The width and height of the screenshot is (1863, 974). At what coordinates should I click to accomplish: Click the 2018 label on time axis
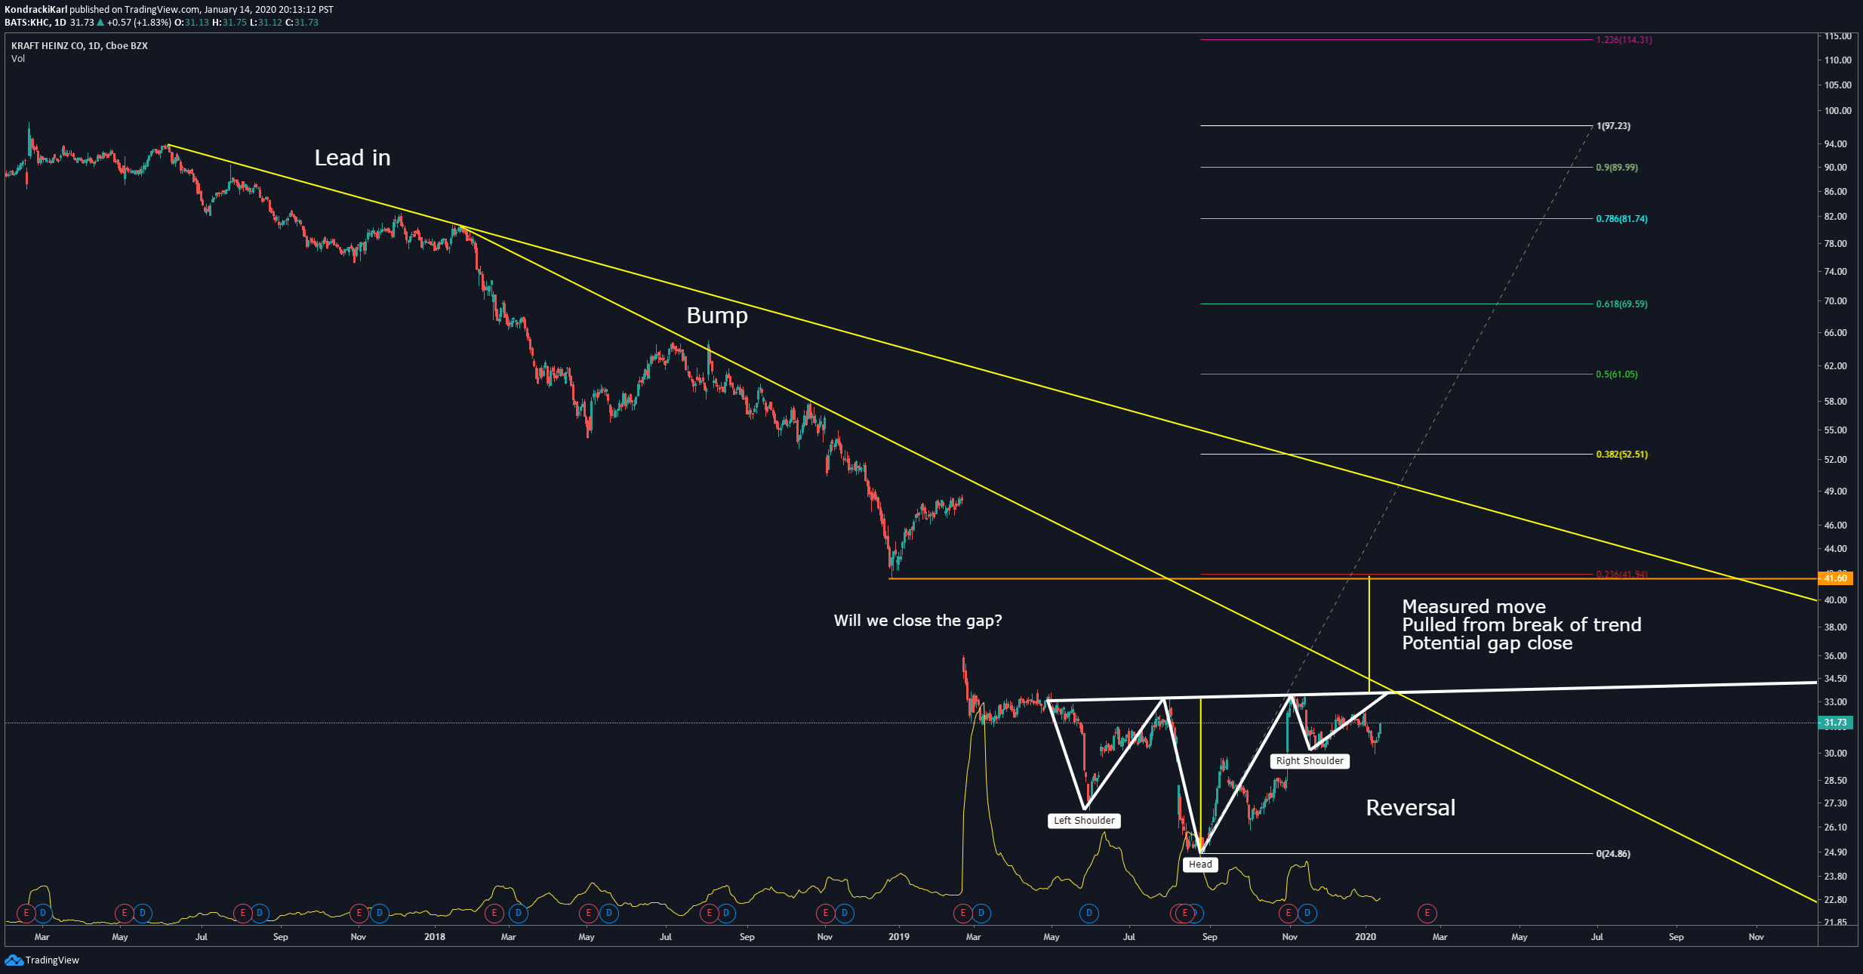click(435, 937)
